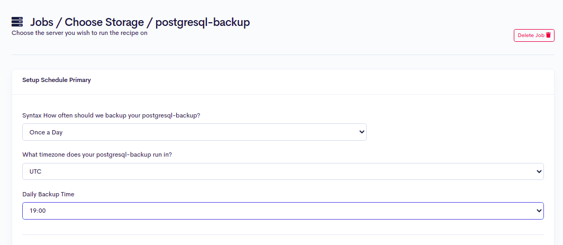Viewport: 563px width, 245px height.
Task: Click the 'UTC' value text in the timezone field
Action: click(35, 171)
